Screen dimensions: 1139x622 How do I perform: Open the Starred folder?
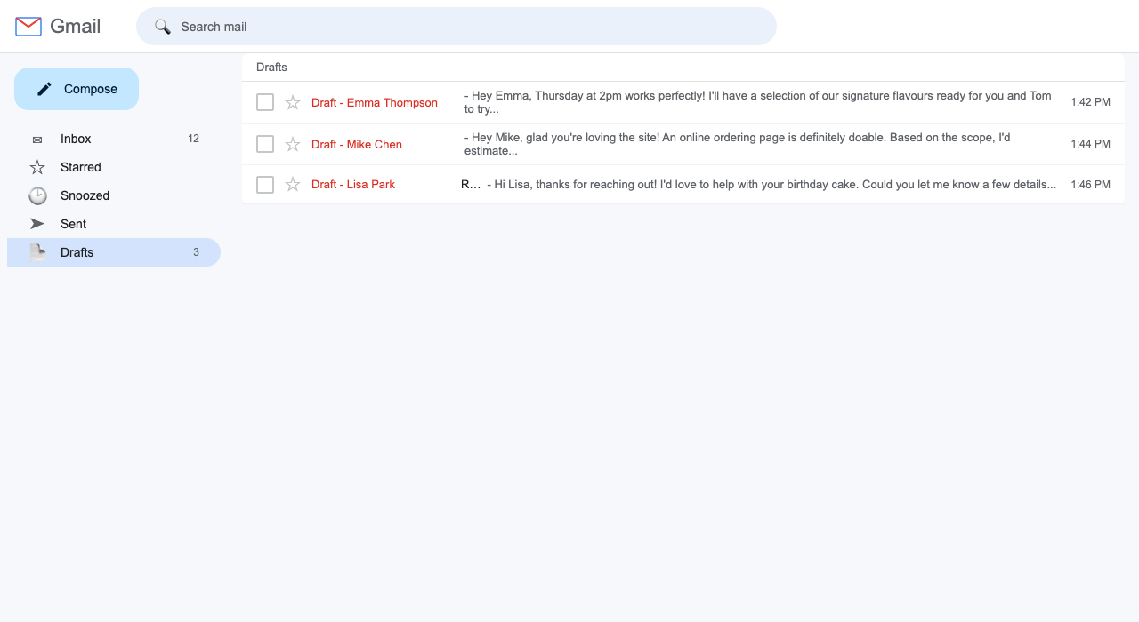pos(114,167)
